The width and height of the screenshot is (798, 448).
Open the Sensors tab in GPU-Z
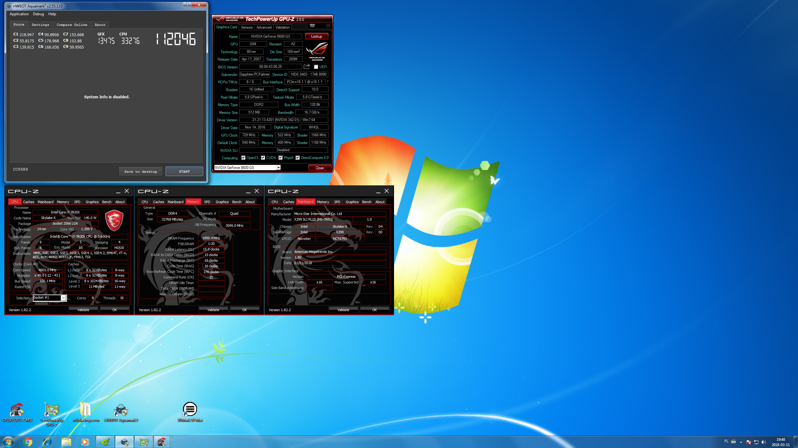point(247,27)
